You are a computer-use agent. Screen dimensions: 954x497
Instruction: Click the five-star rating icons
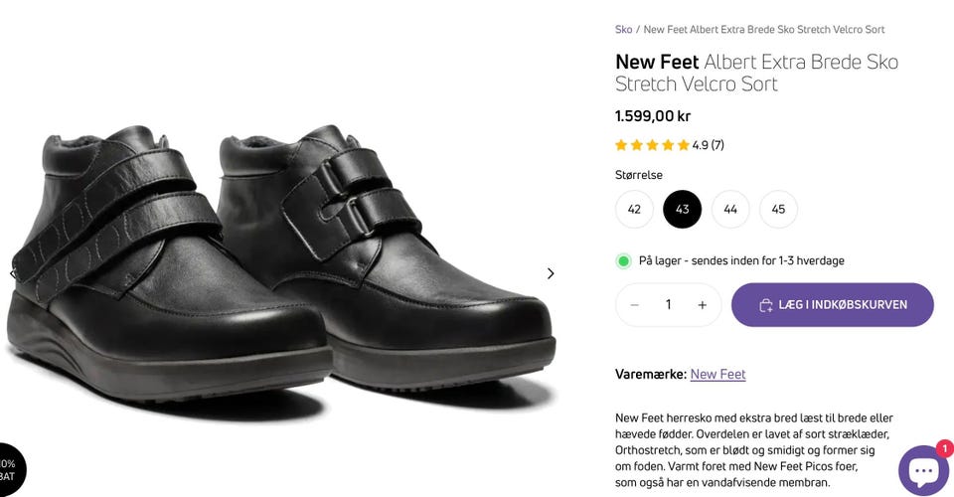click(x=652, y=145)
